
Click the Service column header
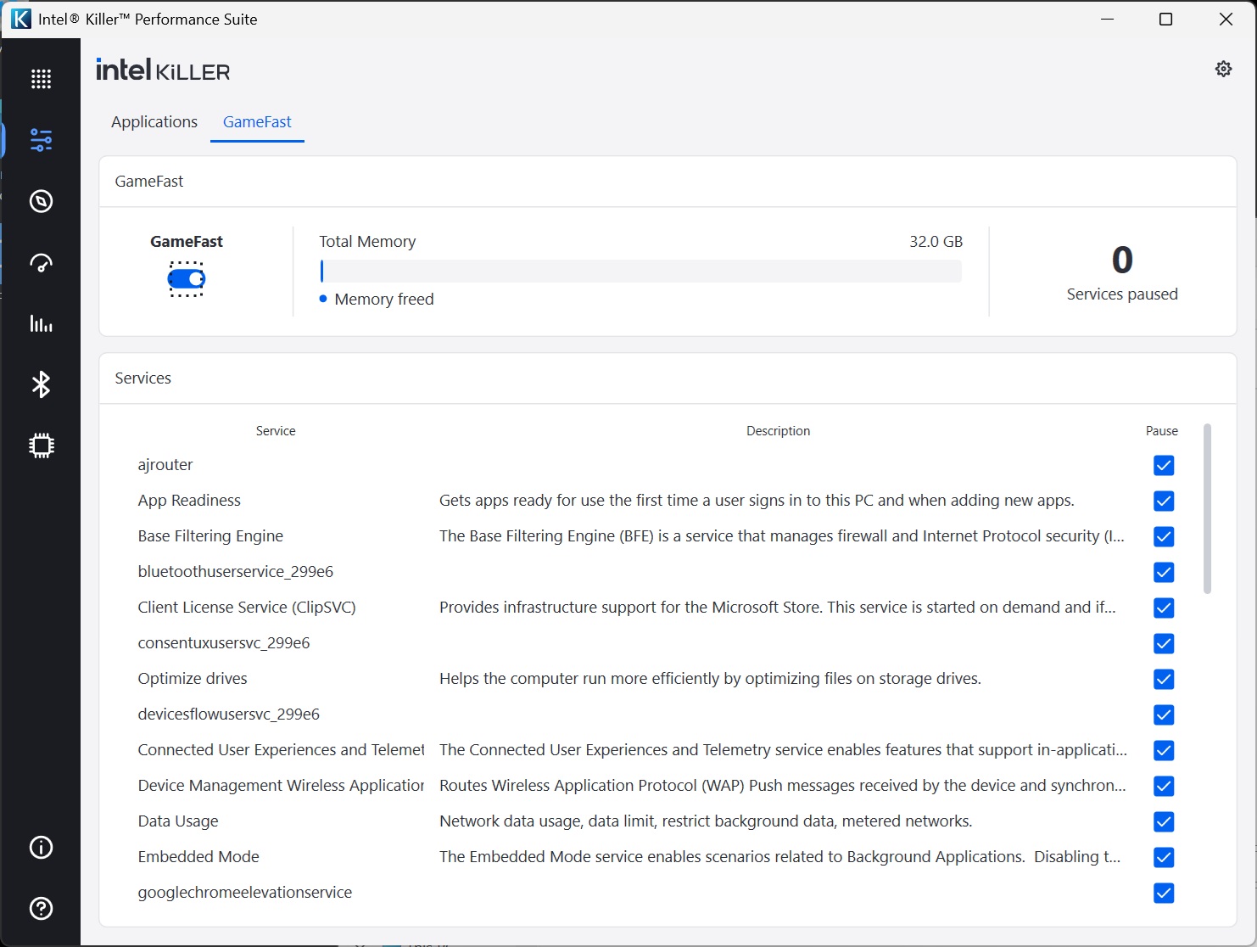(x=276, y=431)
